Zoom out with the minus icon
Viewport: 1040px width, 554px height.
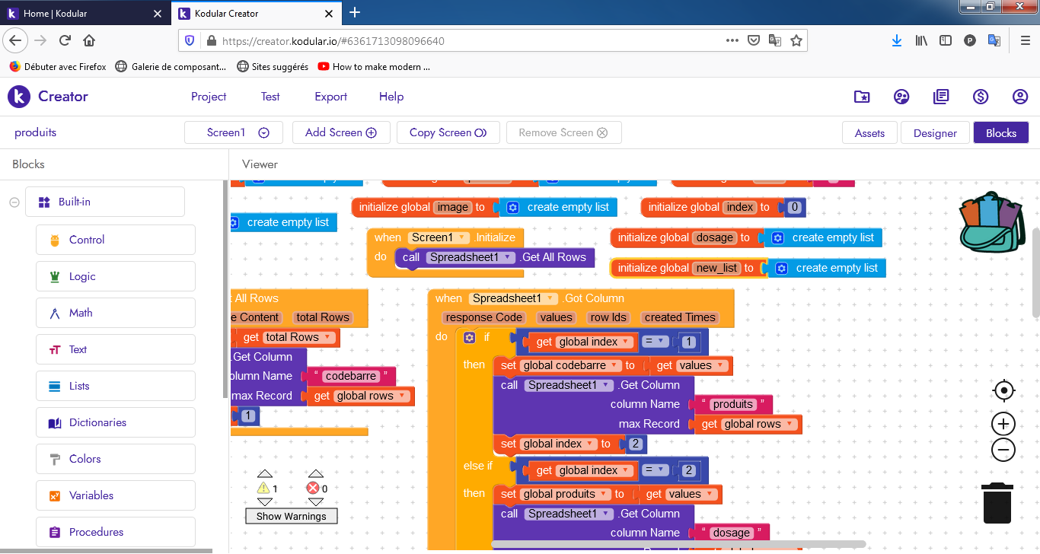point(1003,451)
